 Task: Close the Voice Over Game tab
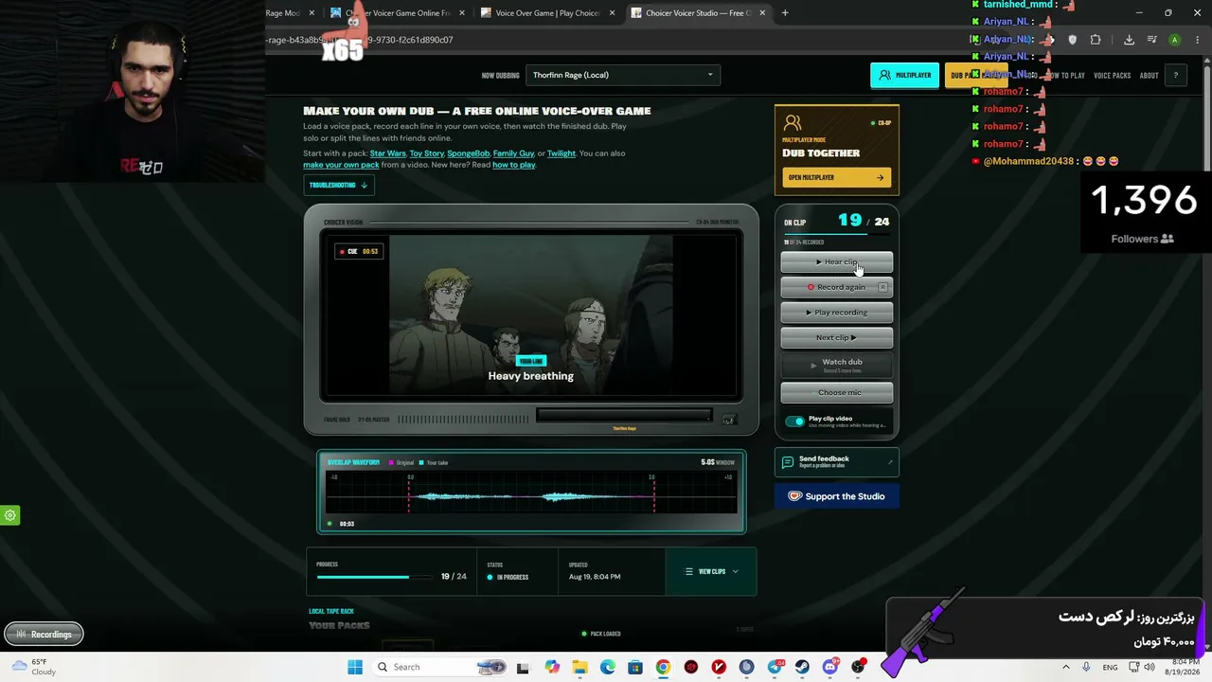(x=612, y=13)
